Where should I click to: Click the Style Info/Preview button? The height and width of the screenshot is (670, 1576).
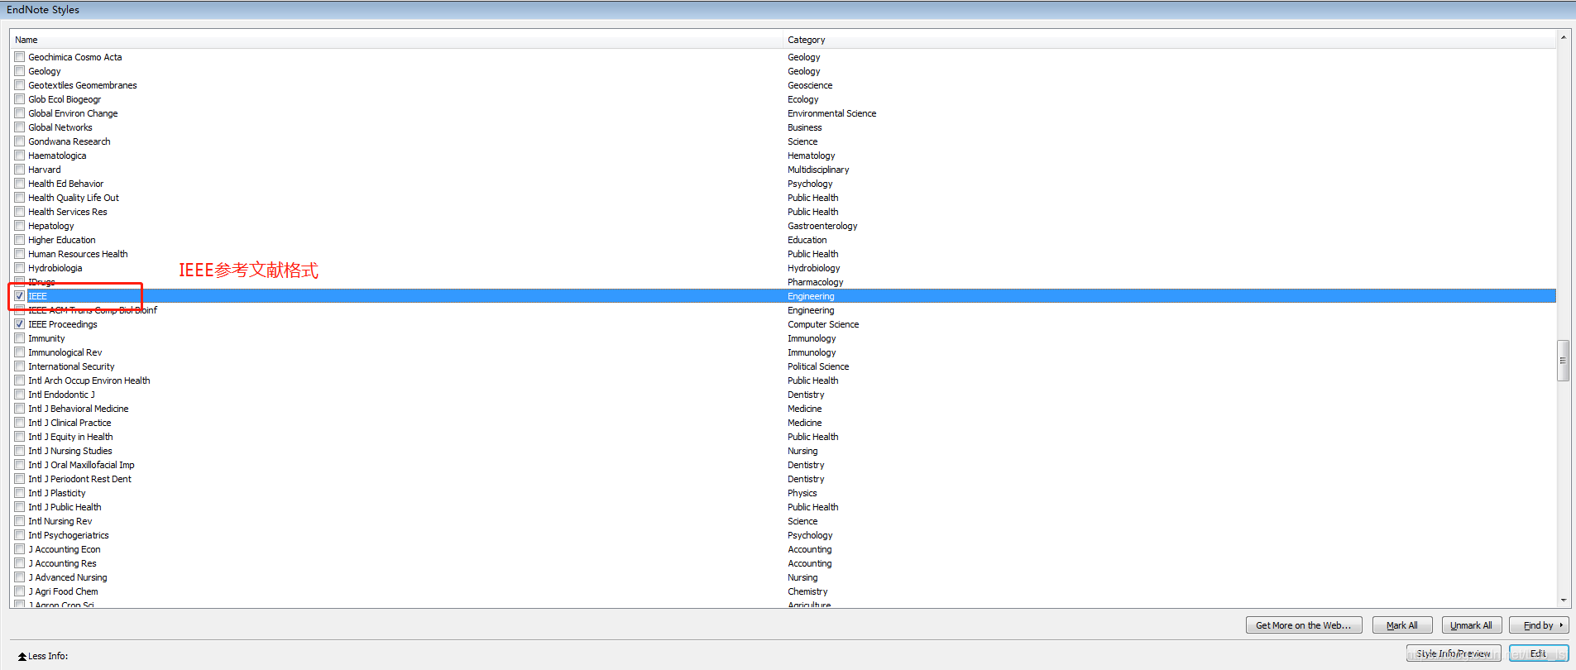[x=1454, y=653]
